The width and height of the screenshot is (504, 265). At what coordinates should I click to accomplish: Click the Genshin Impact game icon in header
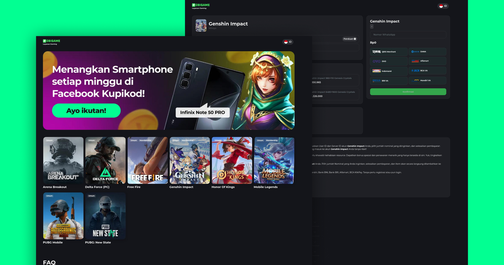(x=201, y=25)
